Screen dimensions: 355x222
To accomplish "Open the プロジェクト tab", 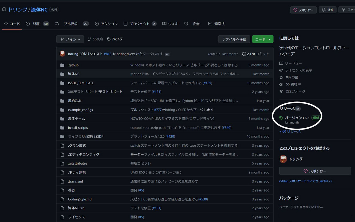I will pos(140,24).
